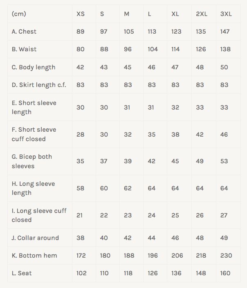The width and height of the screenshot is (247, 288).
Task: Select I. Long sleeve cuff closed label
Action: pos(39,215)
